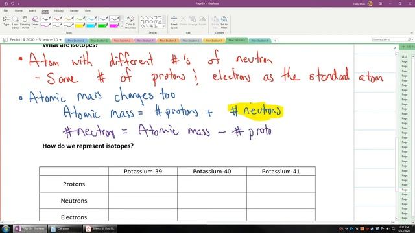
Task: Choose the Panning Hand tool
Action: click(25, 22)
